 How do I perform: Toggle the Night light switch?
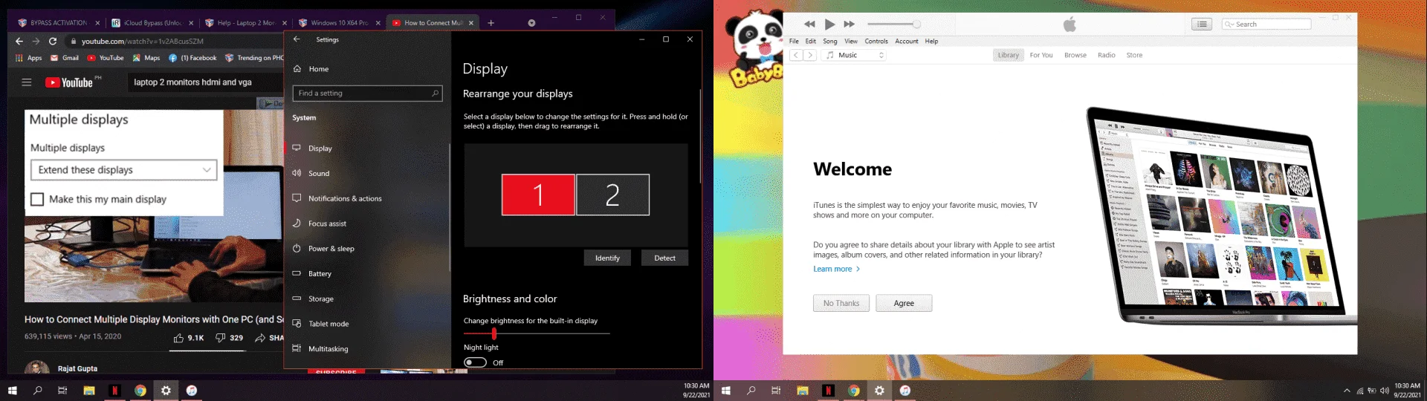475,362
